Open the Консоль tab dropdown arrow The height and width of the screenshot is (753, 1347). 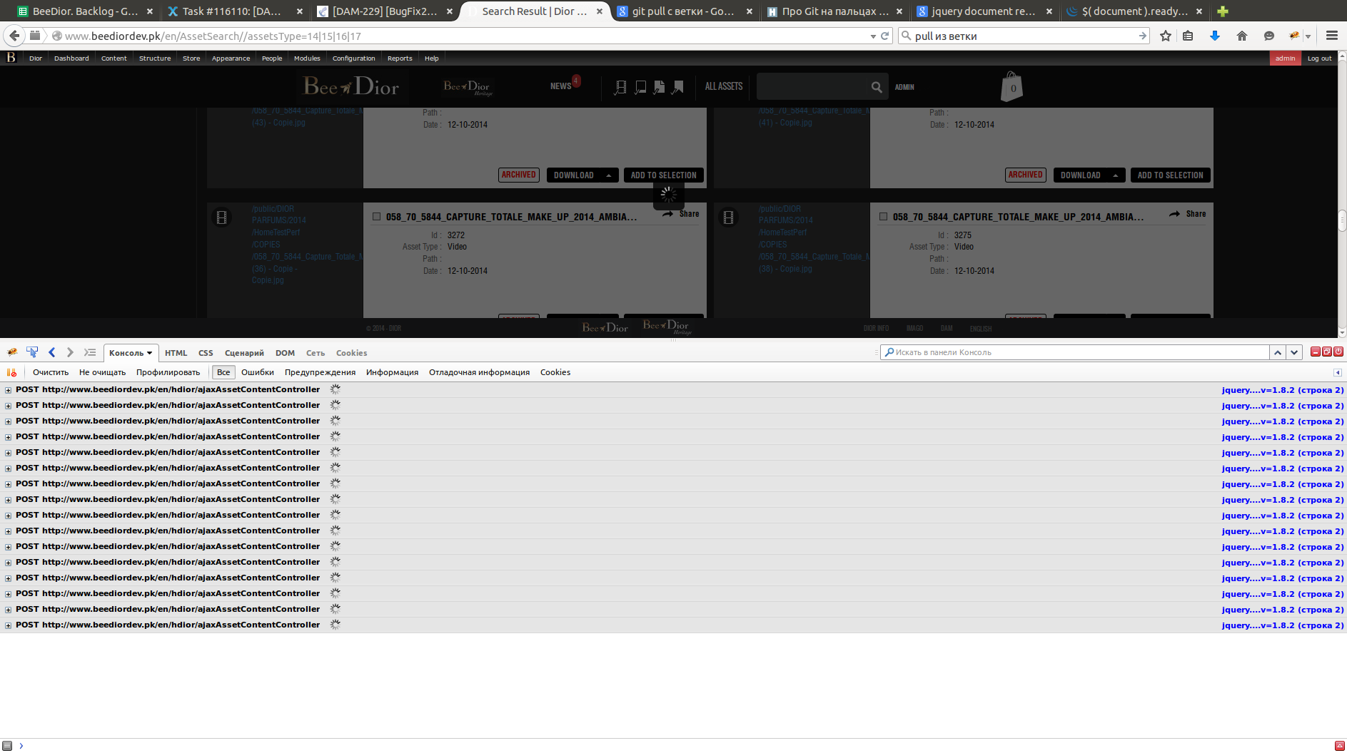pyautogui.click(x=149, y=353)
